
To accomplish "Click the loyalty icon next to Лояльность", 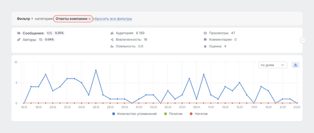I will (x=112, y=46).
